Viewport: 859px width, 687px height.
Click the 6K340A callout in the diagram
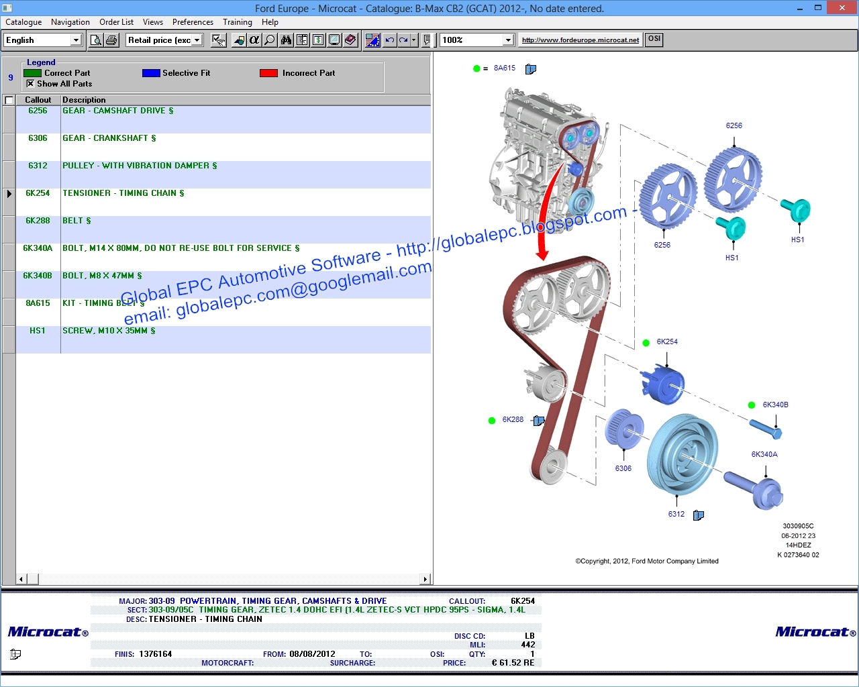(x=764, y=455)
